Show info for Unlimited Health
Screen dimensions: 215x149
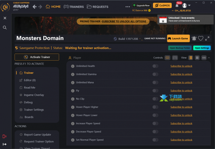pyautogui.click(x=73, y=66)
